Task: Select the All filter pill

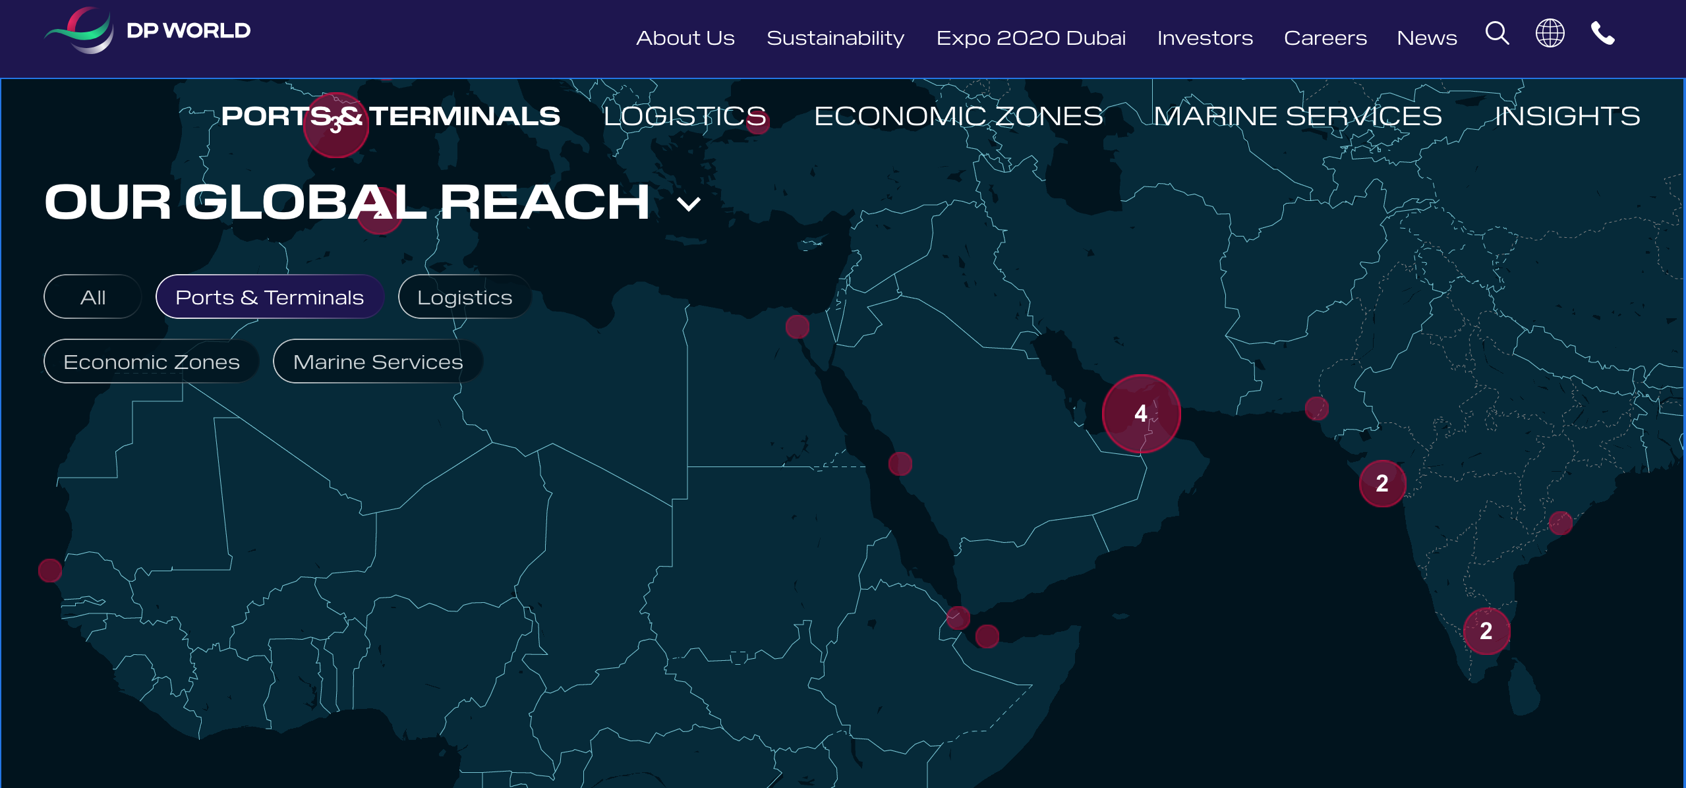Action: pos(93,297)
